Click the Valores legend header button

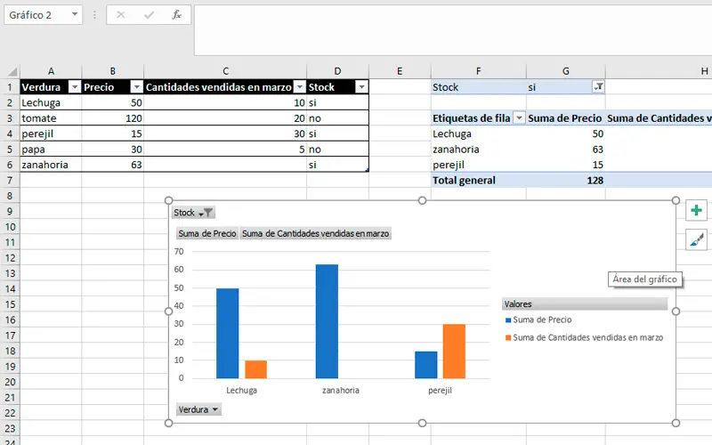pyautogui.click(x=585, y=303)
